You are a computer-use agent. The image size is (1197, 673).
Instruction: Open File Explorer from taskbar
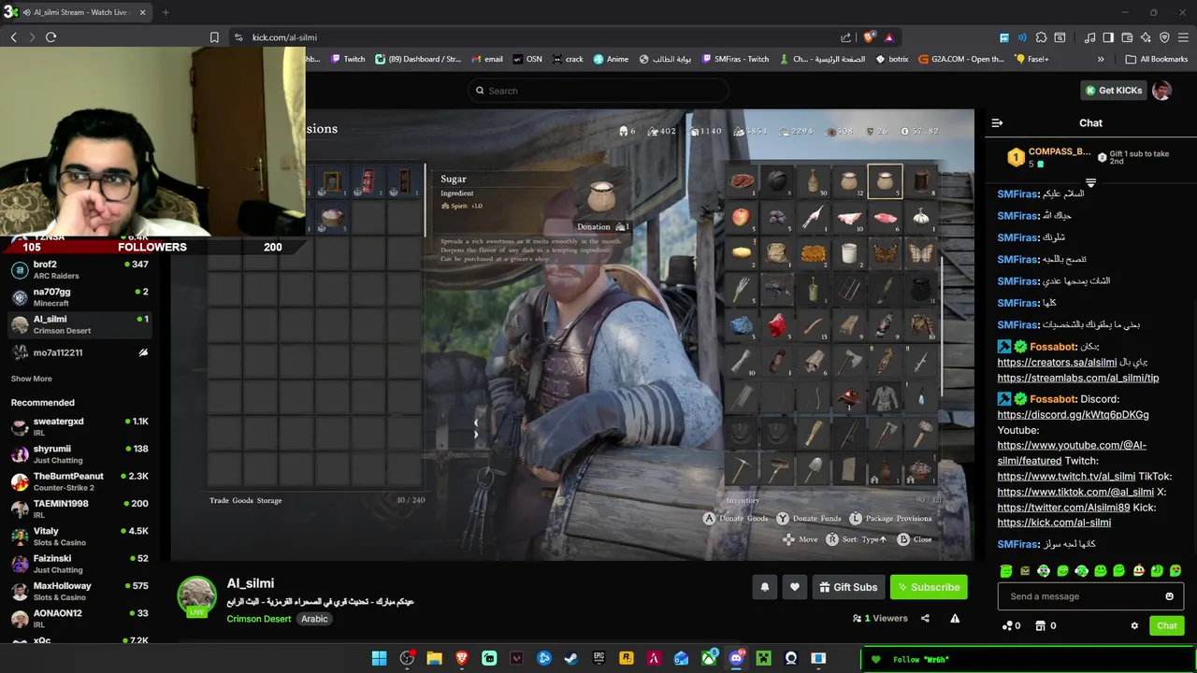434,659
